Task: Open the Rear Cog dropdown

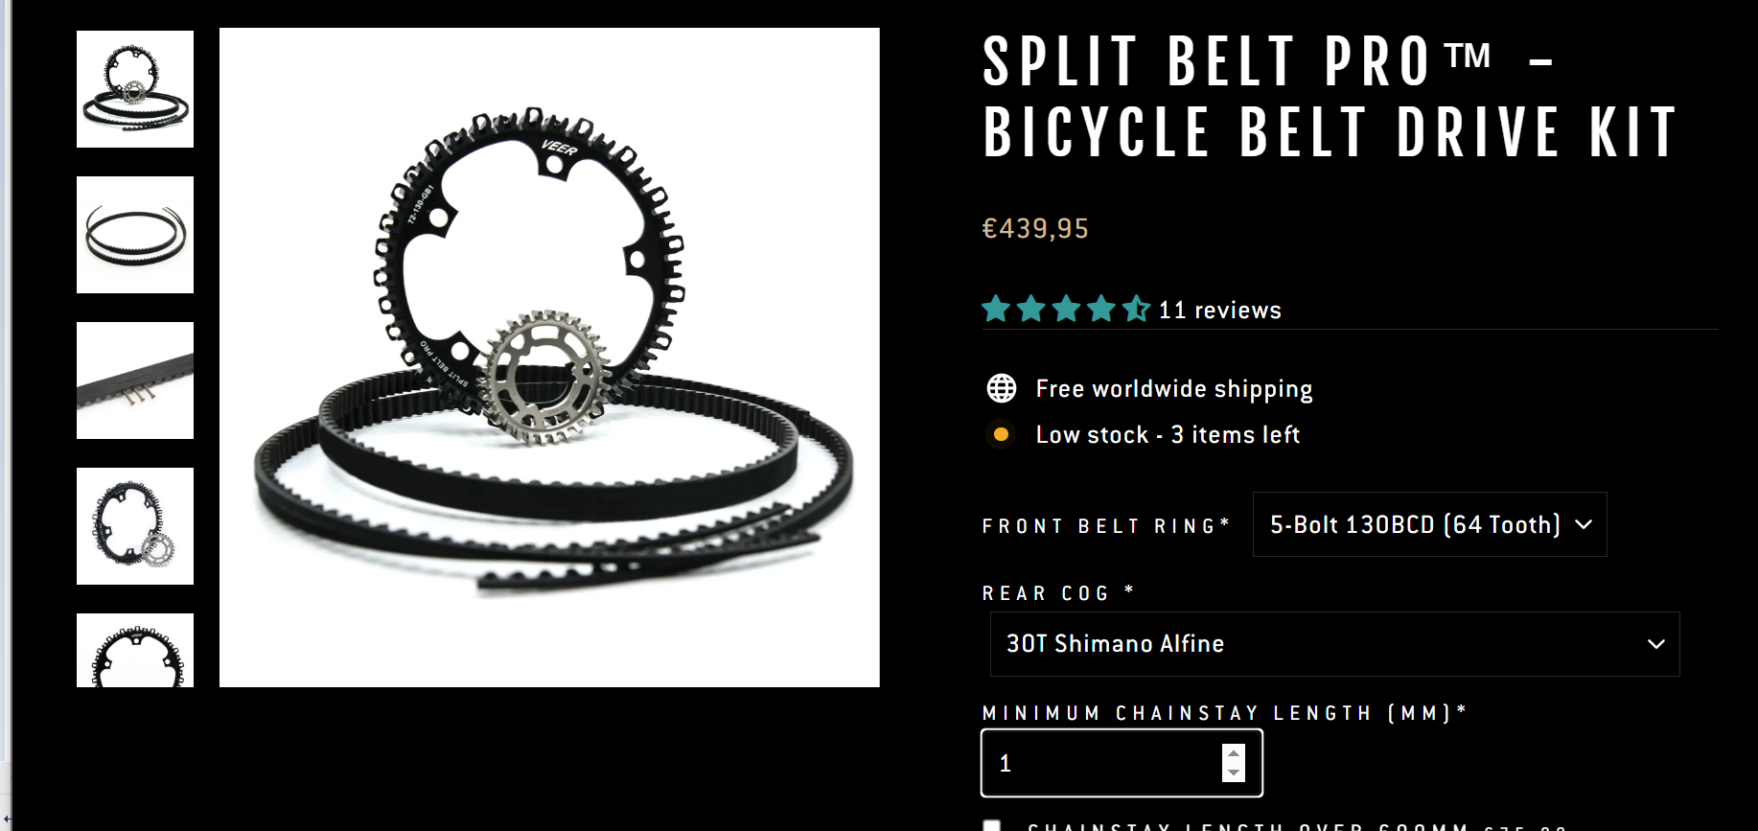Action: click(x=1334, y=644)
